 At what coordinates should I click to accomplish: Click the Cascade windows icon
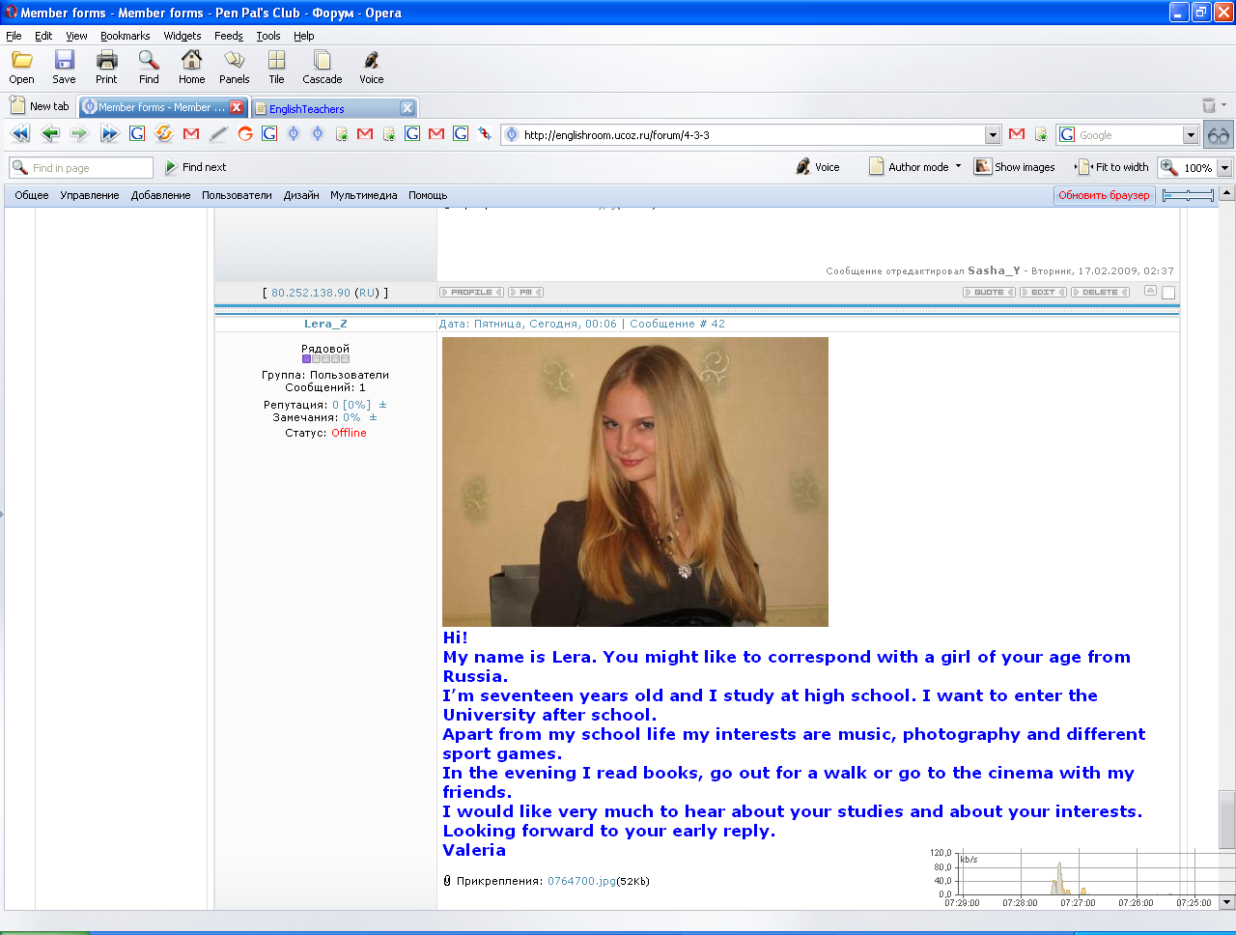click(323, 60)
